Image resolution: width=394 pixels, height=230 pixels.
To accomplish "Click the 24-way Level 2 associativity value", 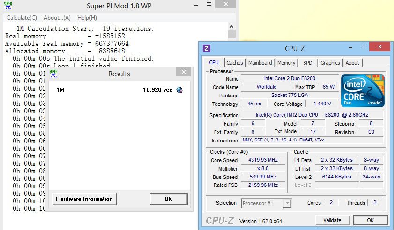I will [x=372, y=177].
